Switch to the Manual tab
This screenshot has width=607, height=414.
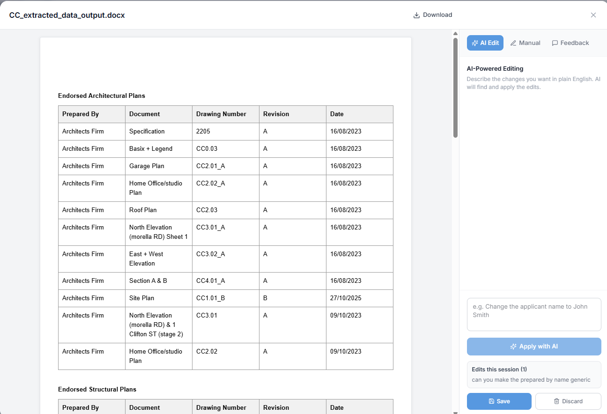coord(526,43)
